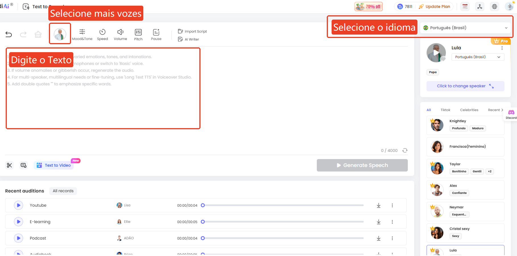Choose the Alex voice
Image resolution: width=517 pixels, height=256 pixels.
(465, 190)
